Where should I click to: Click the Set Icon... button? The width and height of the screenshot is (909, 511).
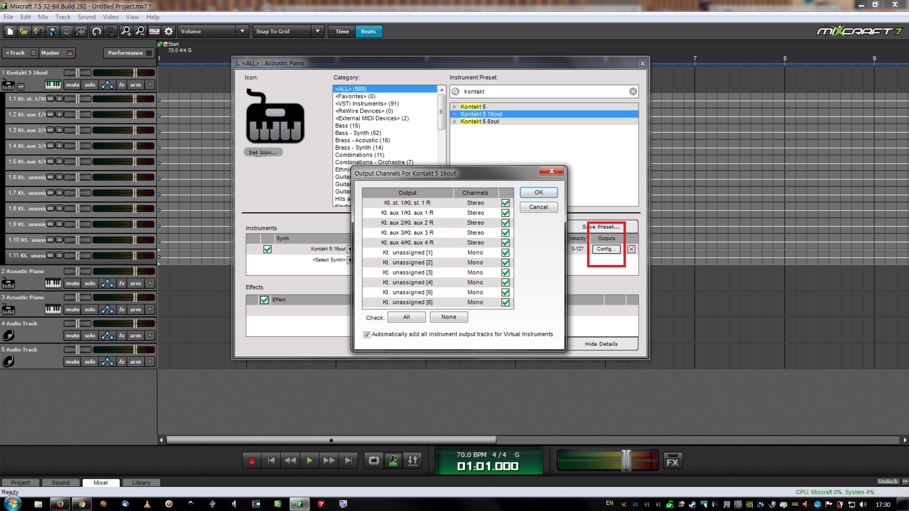coord(263,152)
